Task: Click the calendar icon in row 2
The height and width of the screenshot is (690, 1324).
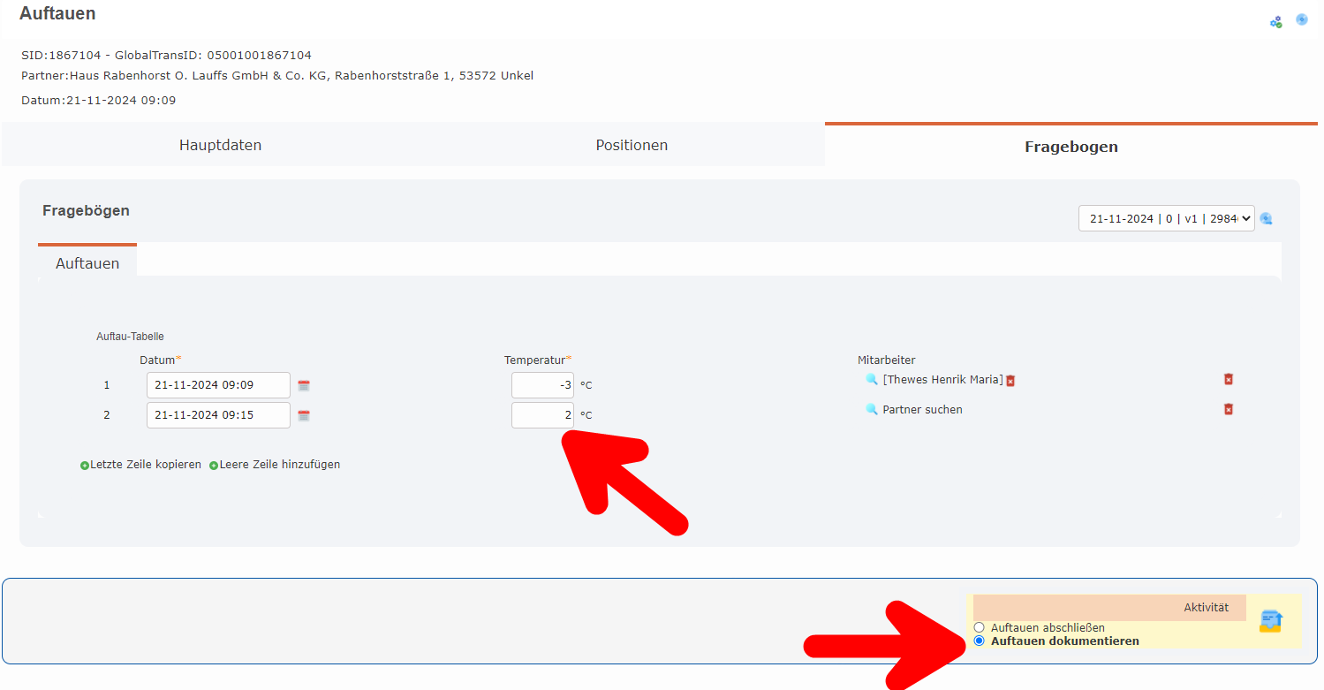Action: (x=304, y=415)
